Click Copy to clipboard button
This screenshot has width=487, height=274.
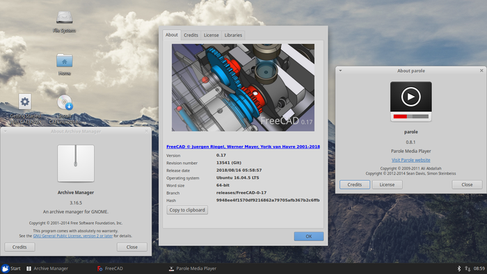(x=187, y=210)
